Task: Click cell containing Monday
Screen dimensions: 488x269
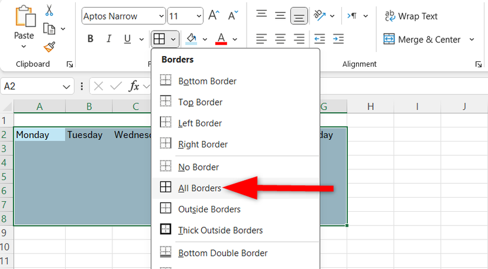Action: point(40,134)
